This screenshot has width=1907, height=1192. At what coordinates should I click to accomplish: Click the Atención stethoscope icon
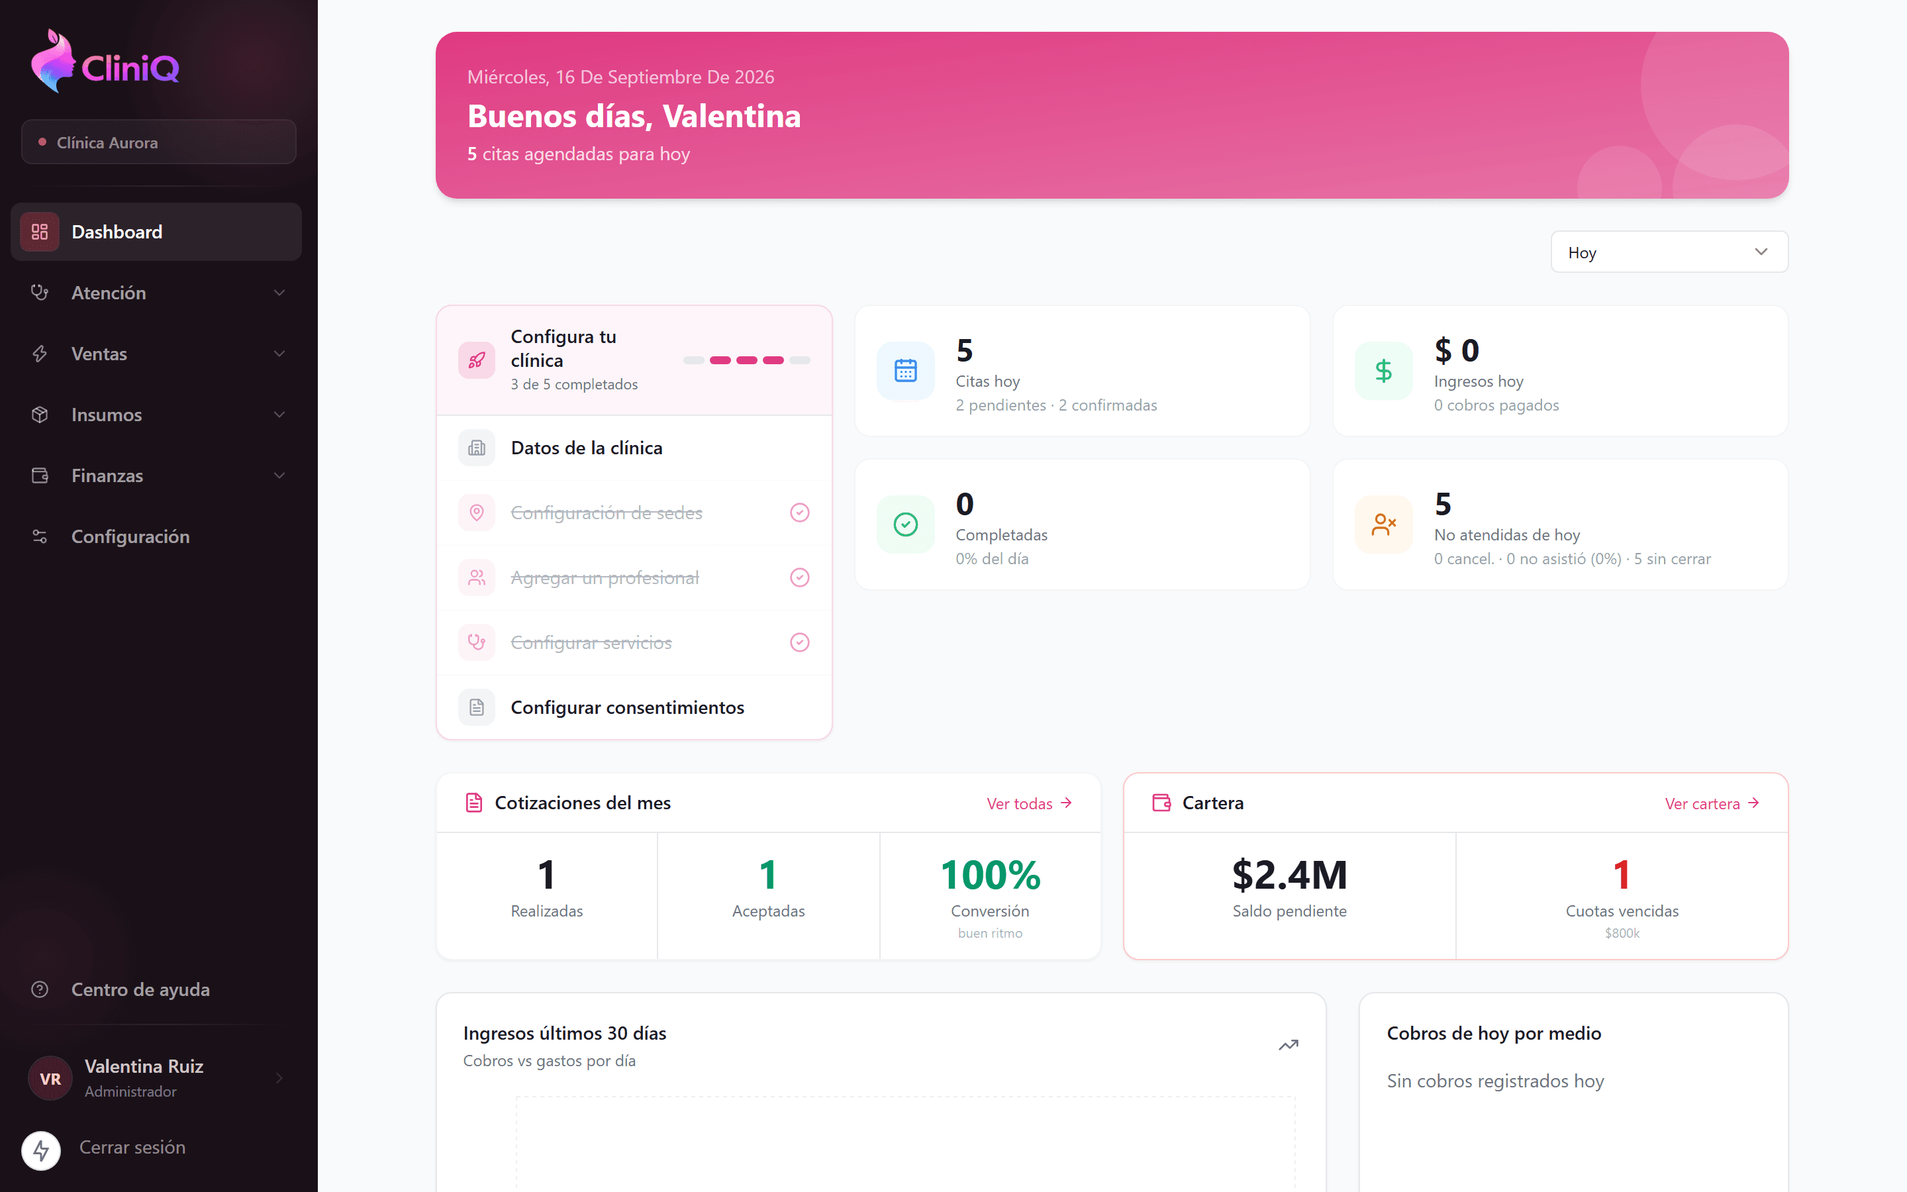40,293
